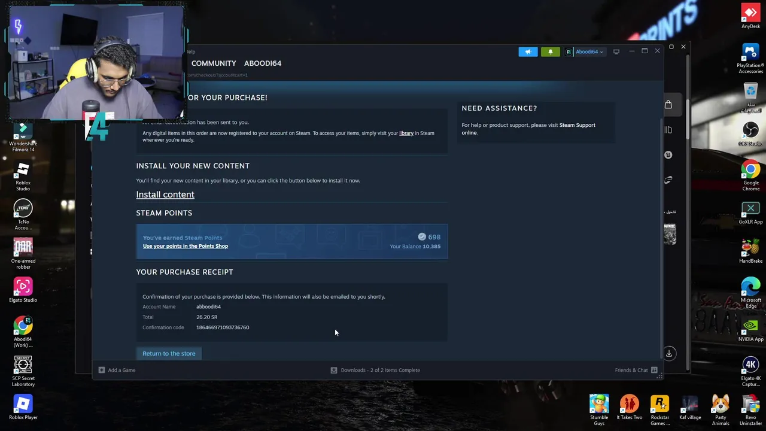Click the Epic launcher window scrollbar

click(688, 120)
